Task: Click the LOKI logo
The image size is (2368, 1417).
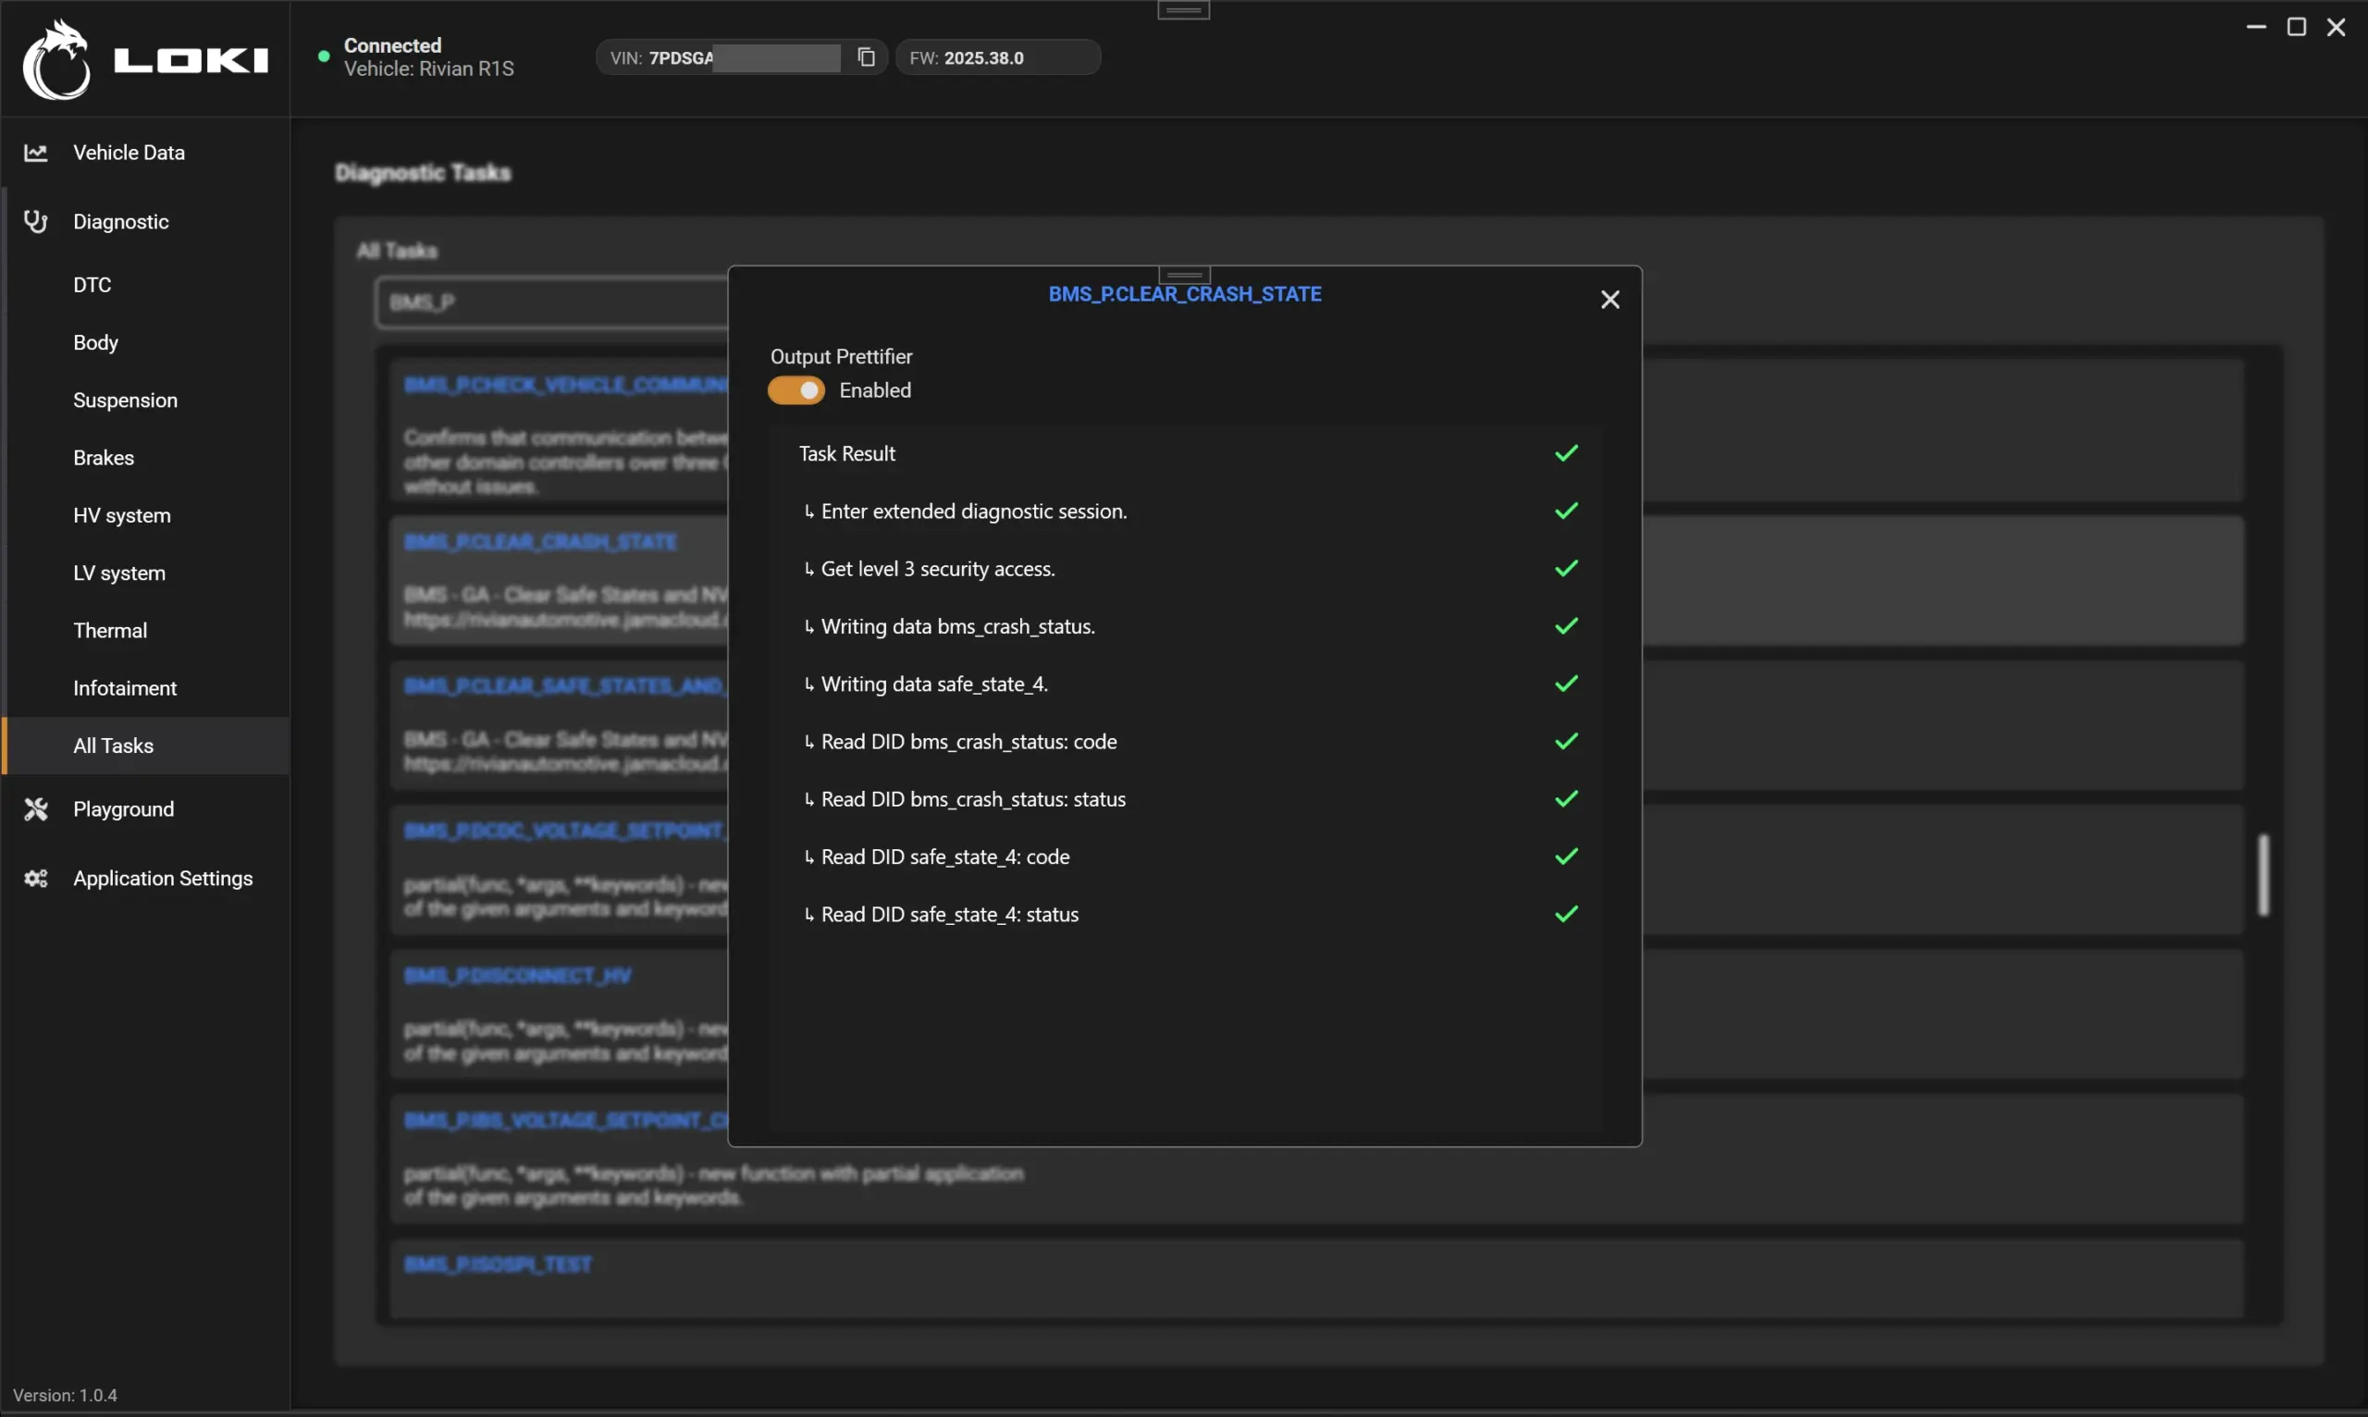Action: [145, 59]
